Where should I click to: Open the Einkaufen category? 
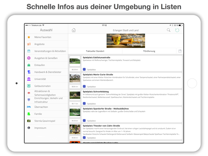(46, 65)
